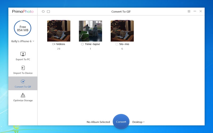
Task: Select the Convert To GIF icon
Action: pyautogui.click(x=23, y=81)
